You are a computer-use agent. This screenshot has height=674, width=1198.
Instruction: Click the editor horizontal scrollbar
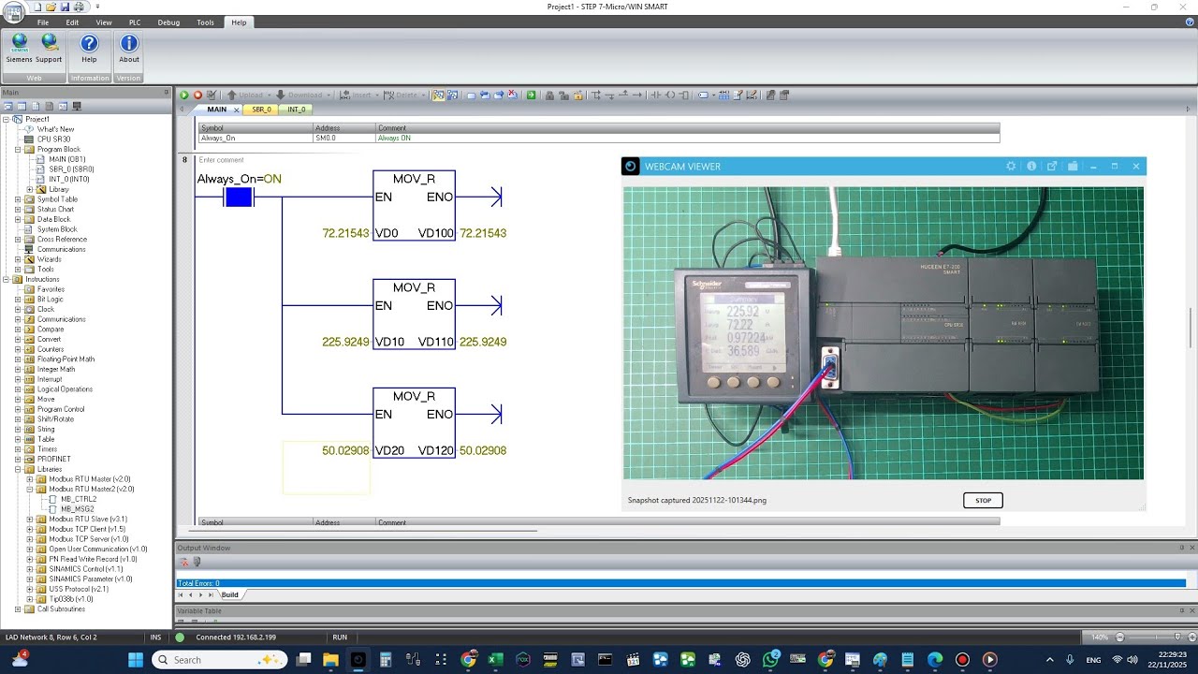coord(365,532)
